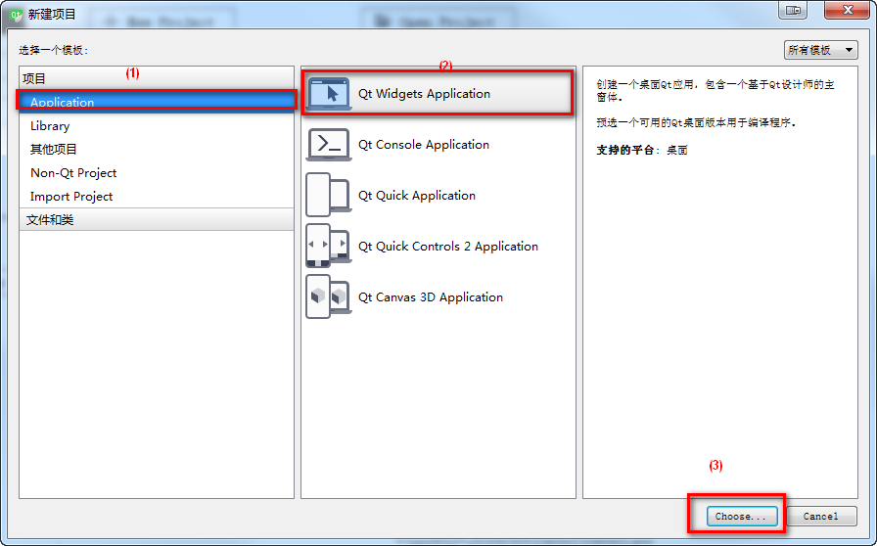Select the Qt Quick Controls 2 icon

pyautogui.click(x=329, y=246)
